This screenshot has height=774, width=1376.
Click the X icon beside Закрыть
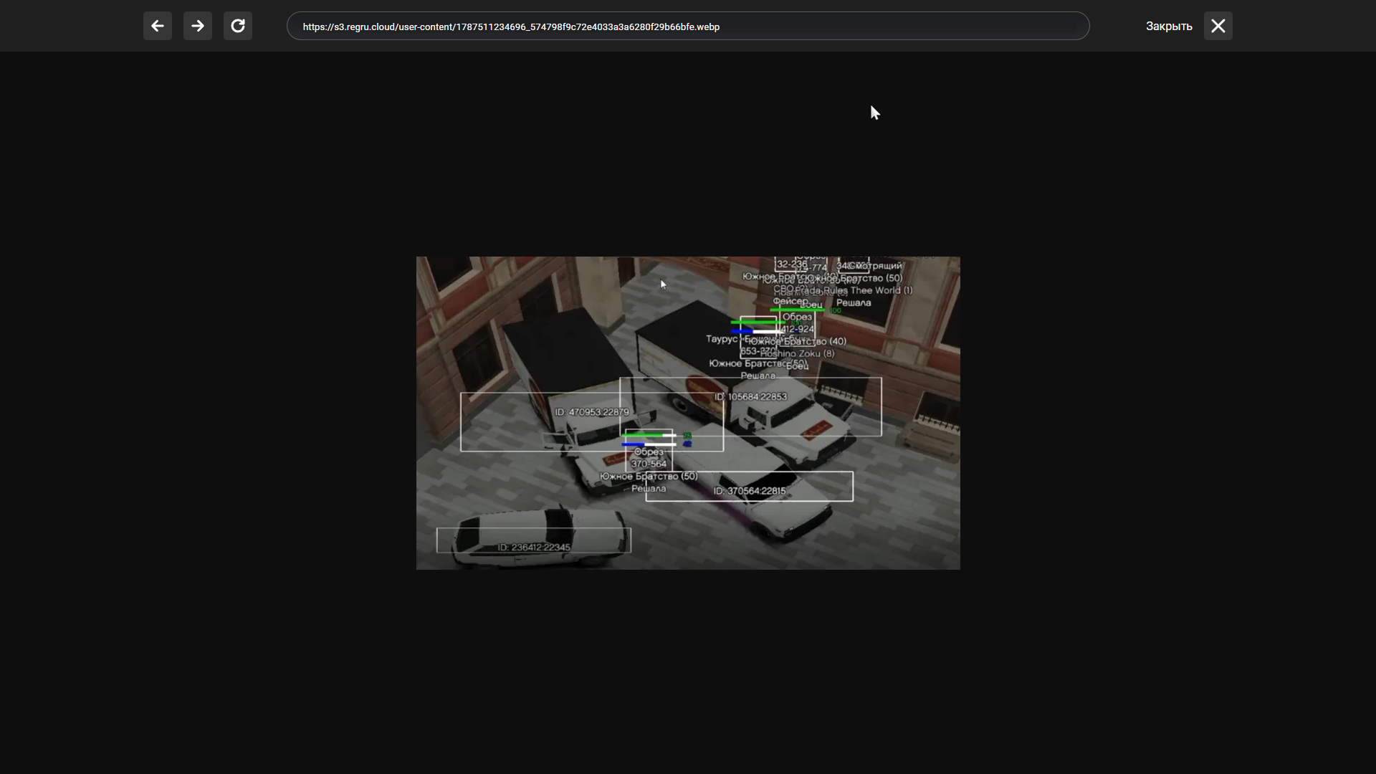click(x=1218, y=27)
